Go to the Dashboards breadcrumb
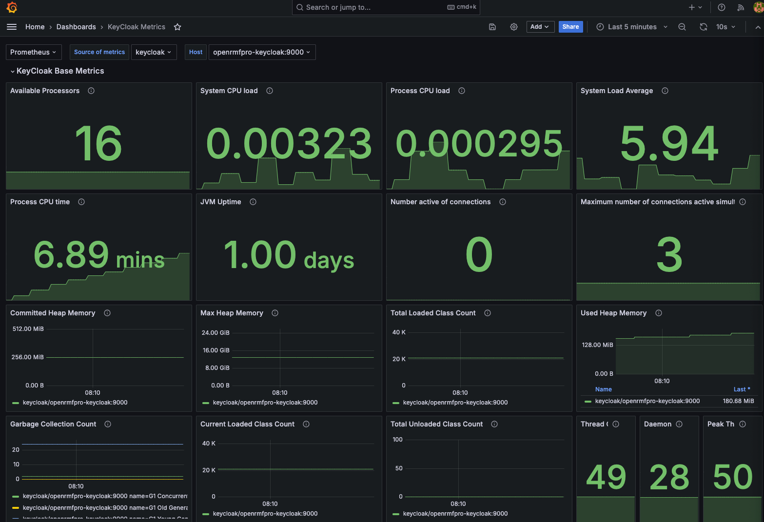Viewport: 764px width, 522px height. [x=76, y=27]
